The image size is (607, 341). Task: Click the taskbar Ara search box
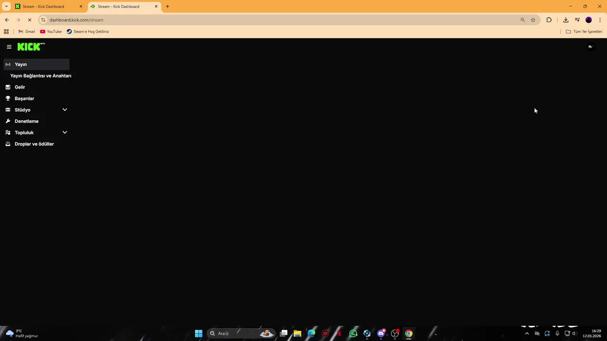(242, 333)
